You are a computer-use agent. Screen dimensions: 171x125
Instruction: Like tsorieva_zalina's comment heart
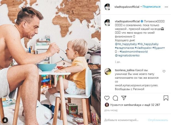(164, 71)
